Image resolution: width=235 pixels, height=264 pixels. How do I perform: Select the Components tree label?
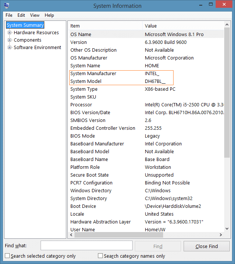pyautogui.click(x=28, y=40)
